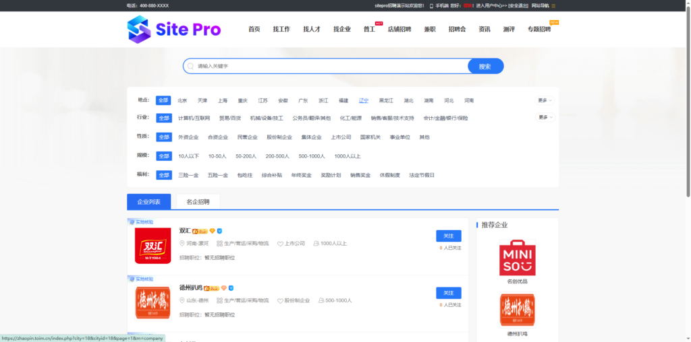Click 实地核验 badge on 德州扒鸡 card
691x342 pixels.
click(x=141, y=279)
